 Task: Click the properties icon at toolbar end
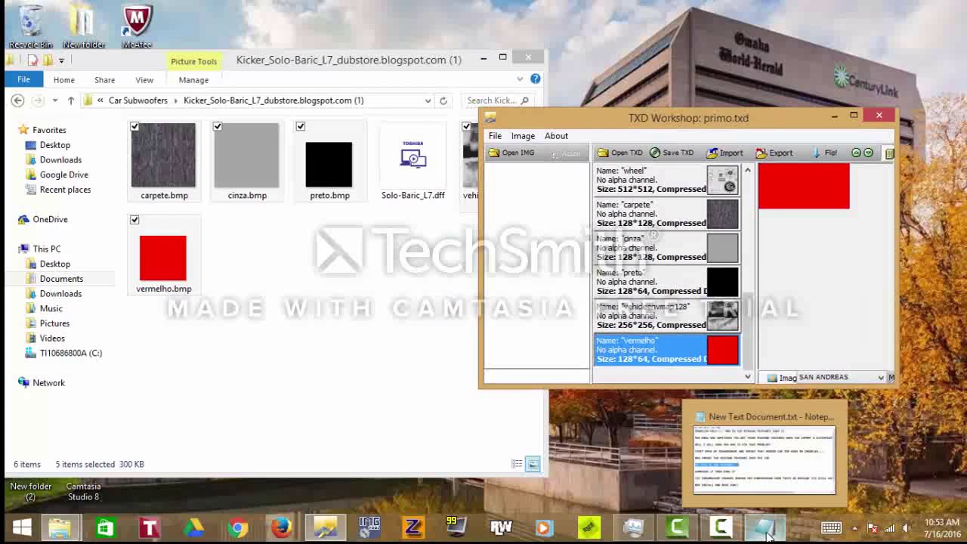click(889, 153)
